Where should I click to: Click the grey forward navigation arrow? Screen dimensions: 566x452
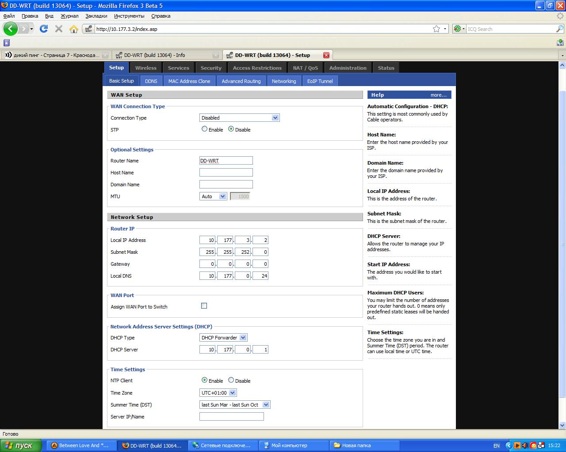[x=23, y=29]
